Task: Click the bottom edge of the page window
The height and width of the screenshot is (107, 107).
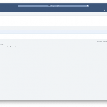Action: click(x=53, y=100)
